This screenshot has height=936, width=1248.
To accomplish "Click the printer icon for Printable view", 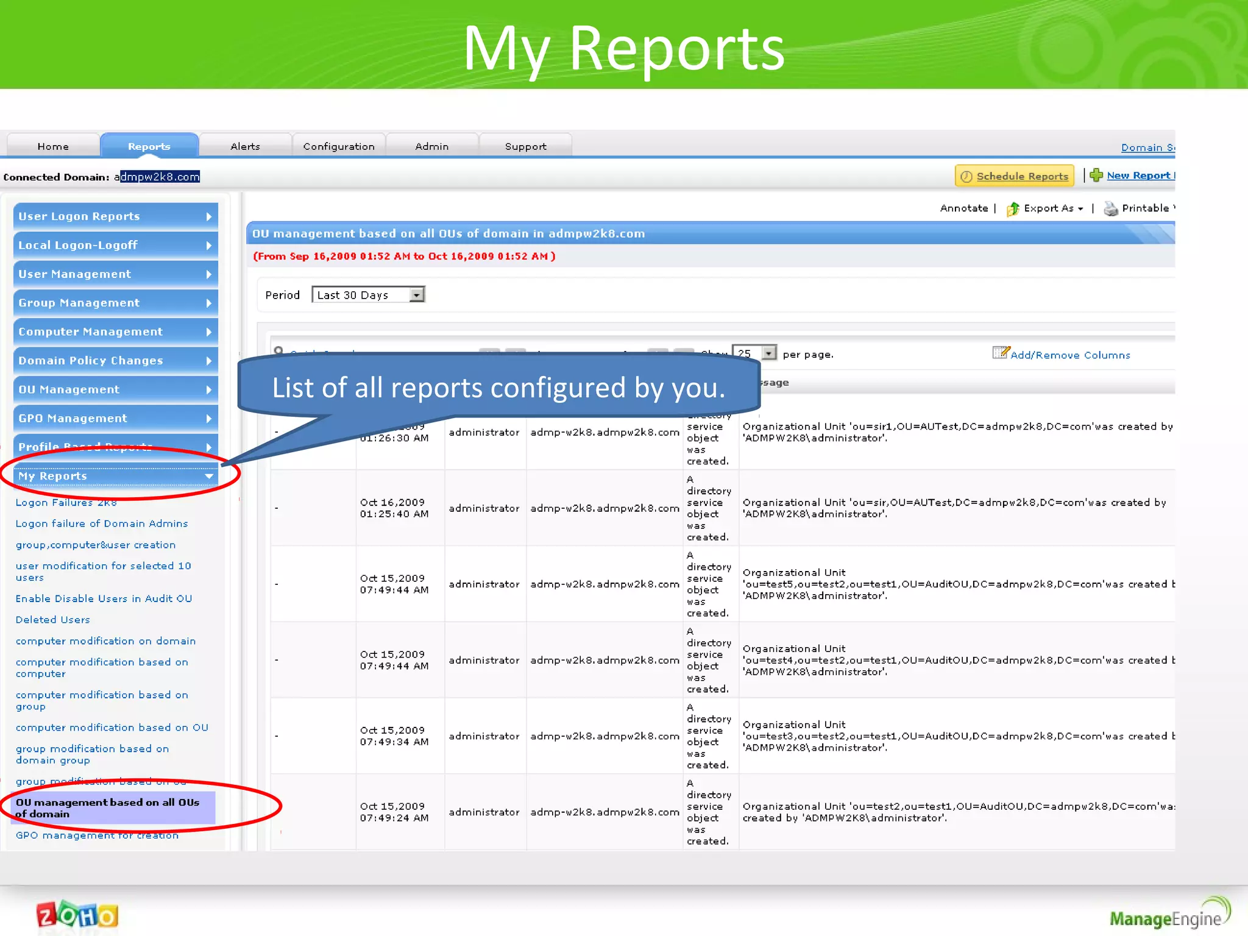I will [1111, 209].
